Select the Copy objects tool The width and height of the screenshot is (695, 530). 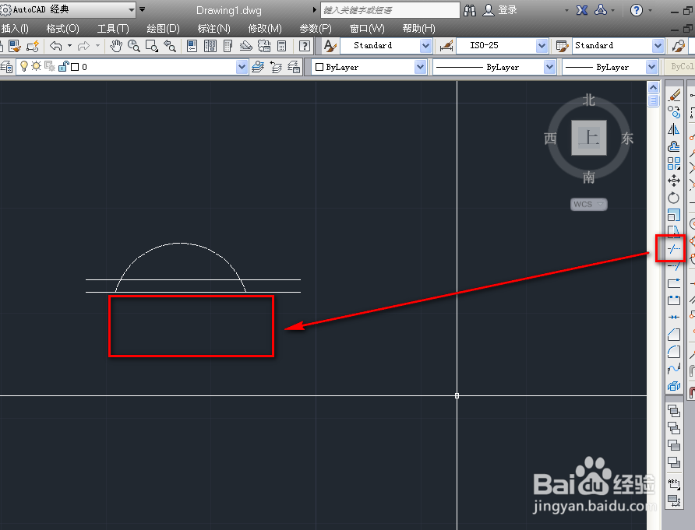click(674, 112)
